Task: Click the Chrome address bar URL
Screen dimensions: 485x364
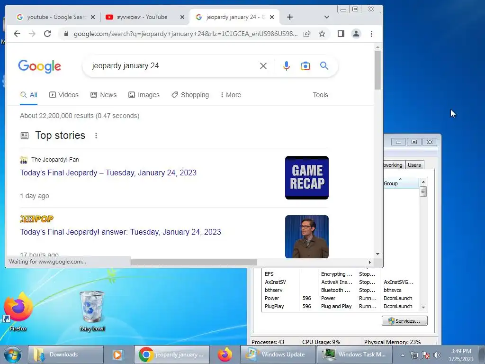Action: 186,34
